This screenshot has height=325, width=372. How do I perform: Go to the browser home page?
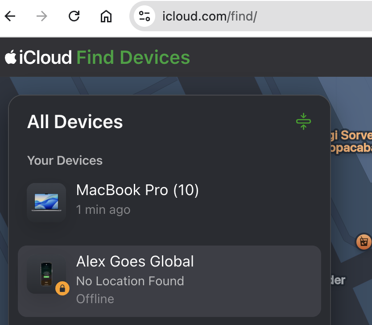point(106,17)
